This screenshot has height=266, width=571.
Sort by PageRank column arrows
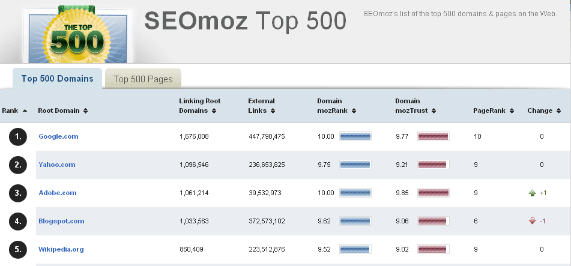(512, 110)
